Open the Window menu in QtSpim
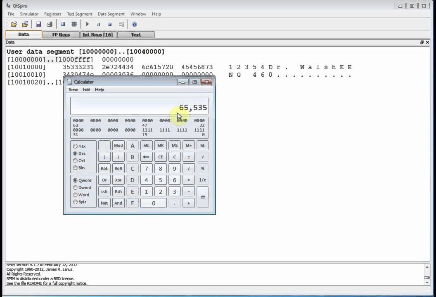 click(x=138, y=14)
